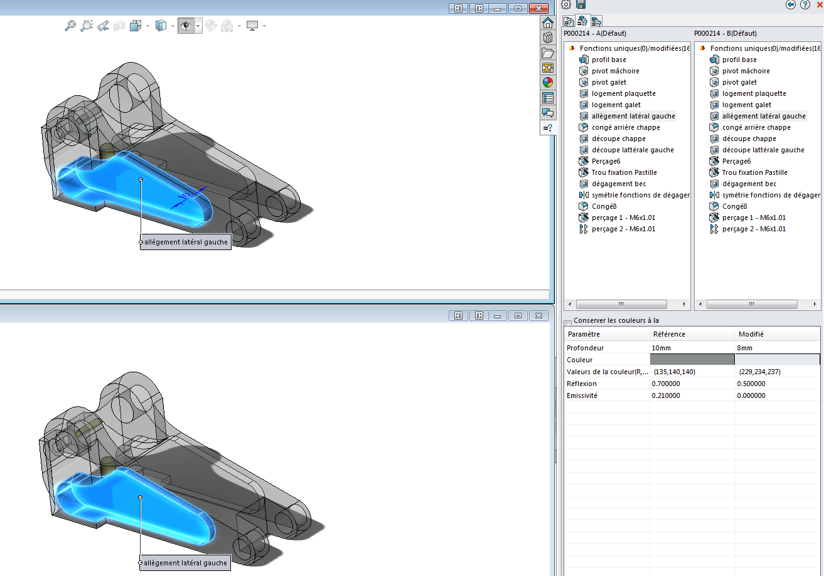Select profil base in tree A
The image size is (824, 576).
pyautogui.click(x=609, y=60)
